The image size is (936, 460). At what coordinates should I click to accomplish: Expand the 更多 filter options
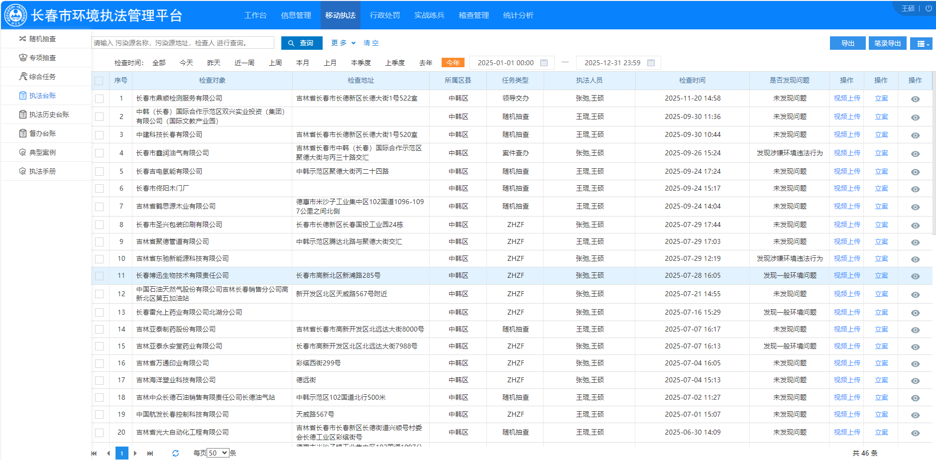[x=343, y=43]
